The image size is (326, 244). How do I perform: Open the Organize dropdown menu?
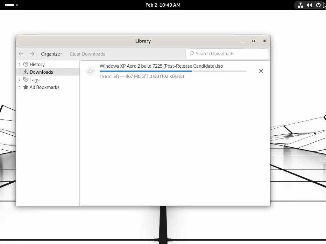click(x=52, y=54)
